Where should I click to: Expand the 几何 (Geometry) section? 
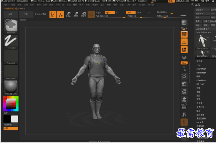tap(198, 65)
